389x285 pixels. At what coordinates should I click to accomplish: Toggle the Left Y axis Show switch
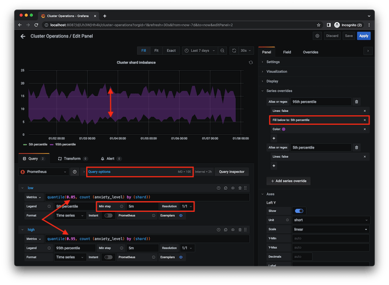(x=299, y=211)
